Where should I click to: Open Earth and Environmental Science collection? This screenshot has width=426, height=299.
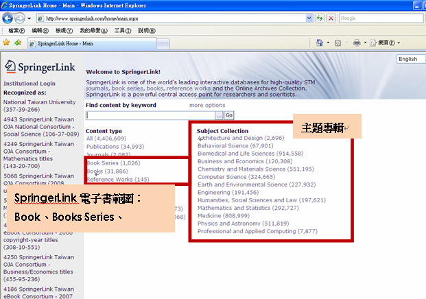tap(257, 184)
